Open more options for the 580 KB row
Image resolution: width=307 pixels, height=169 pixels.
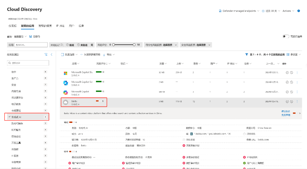[297, 92]
